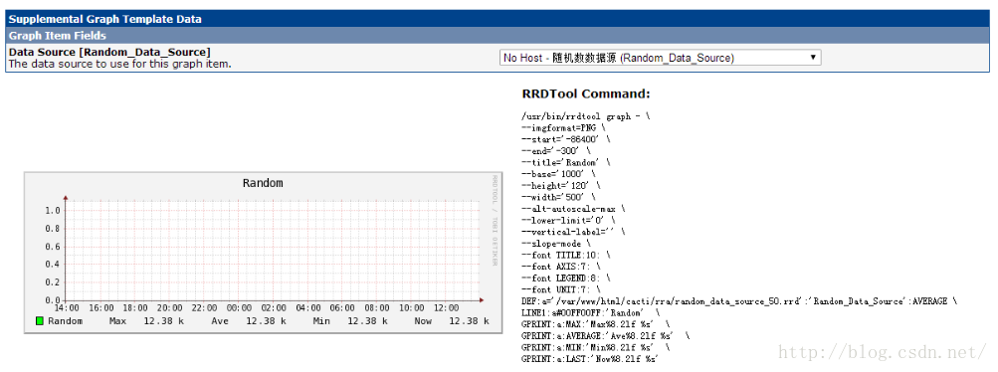The height and width of the screenshot is (372, 998).
Task: Click the 'Ave 12.38 k' legend value
Action: (249, 321)
